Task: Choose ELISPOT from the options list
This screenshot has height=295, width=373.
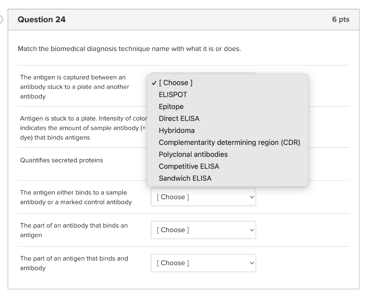Action: 173,94
